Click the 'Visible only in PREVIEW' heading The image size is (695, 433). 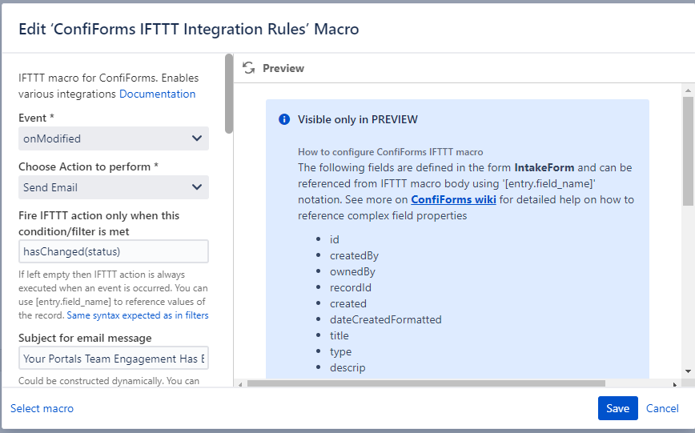pyautogui.click(x=357, y=119)
